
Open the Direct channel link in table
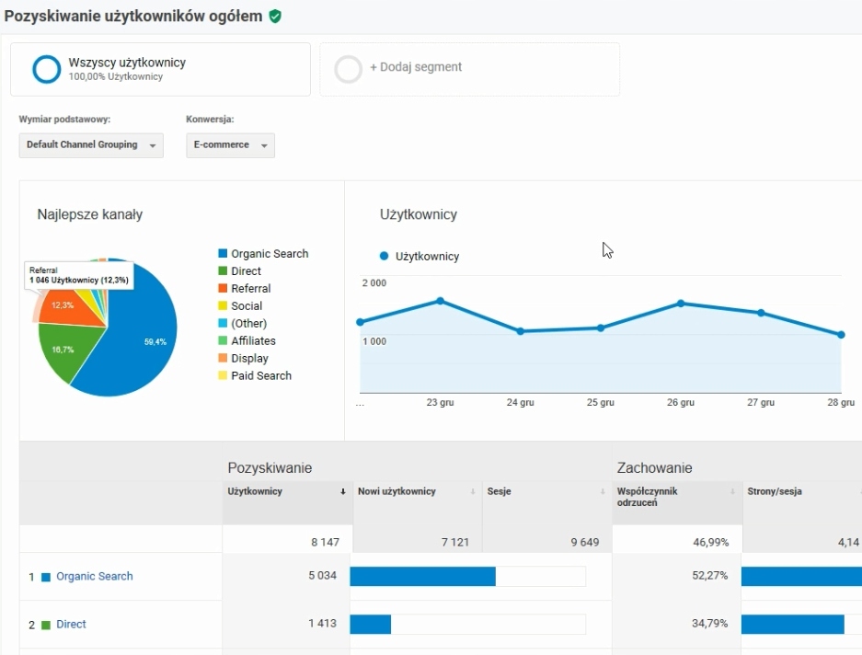point(71,625)
